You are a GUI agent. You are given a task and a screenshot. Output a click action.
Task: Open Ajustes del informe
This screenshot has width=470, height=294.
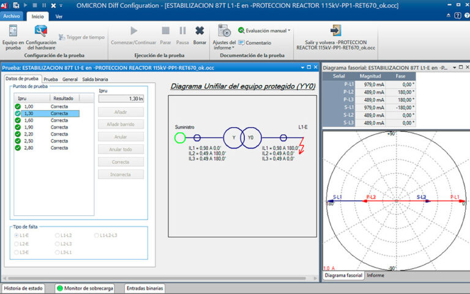[224, 31]
